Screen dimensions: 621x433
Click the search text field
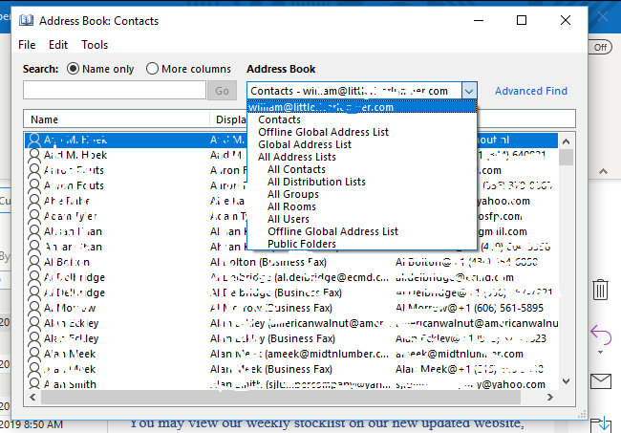click(x=115, y=90)
